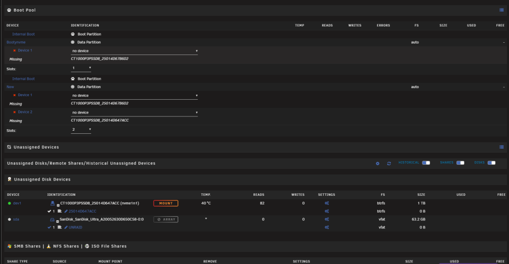Click the Data Partition circle icon in New row
The image size is (509, 264).
(x=73, y=87)
